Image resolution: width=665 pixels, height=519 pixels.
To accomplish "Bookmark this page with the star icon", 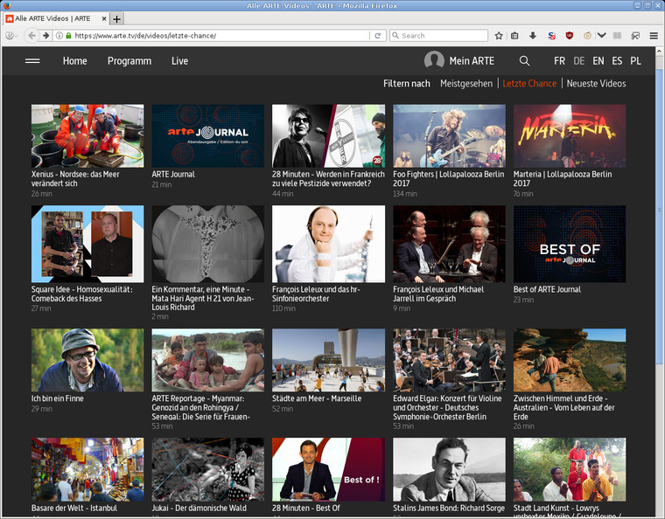I will pos(499,36).
